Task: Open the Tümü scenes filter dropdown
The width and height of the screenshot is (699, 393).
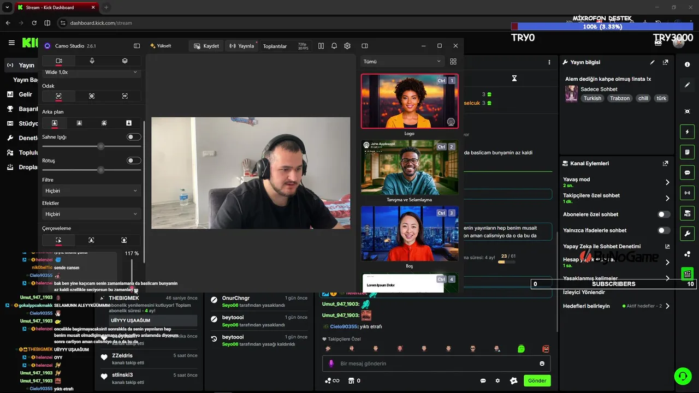Action: point(402,62)
